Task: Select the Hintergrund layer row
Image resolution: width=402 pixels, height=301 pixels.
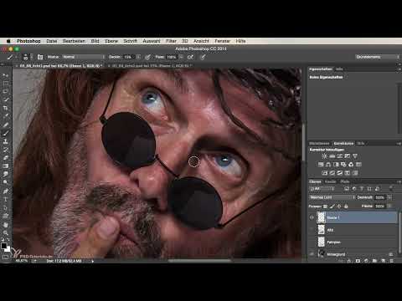Action: (x=353, y=254)
